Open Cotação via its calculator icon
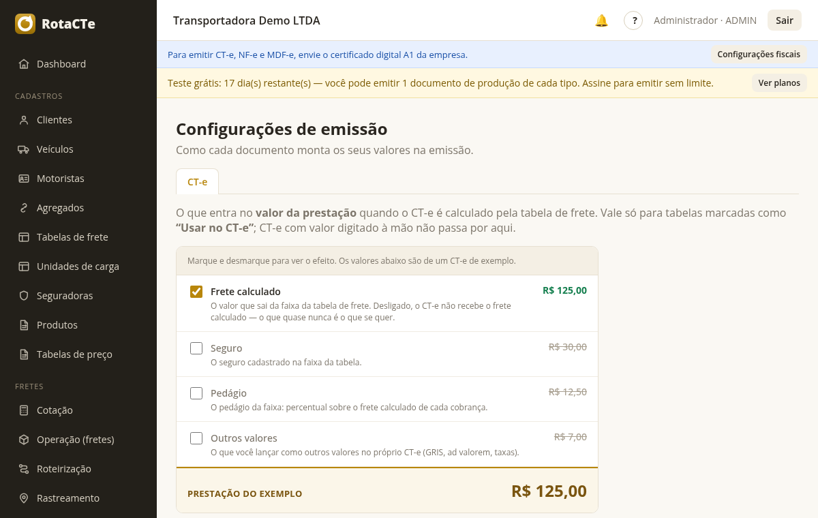The height and width of the screenshot is (518, 818). click(x=24, y=410)
